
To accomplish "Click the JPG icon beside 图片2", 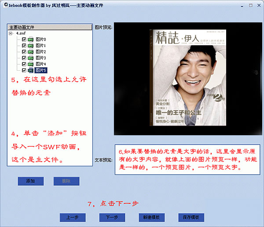I will click(30, 52).
